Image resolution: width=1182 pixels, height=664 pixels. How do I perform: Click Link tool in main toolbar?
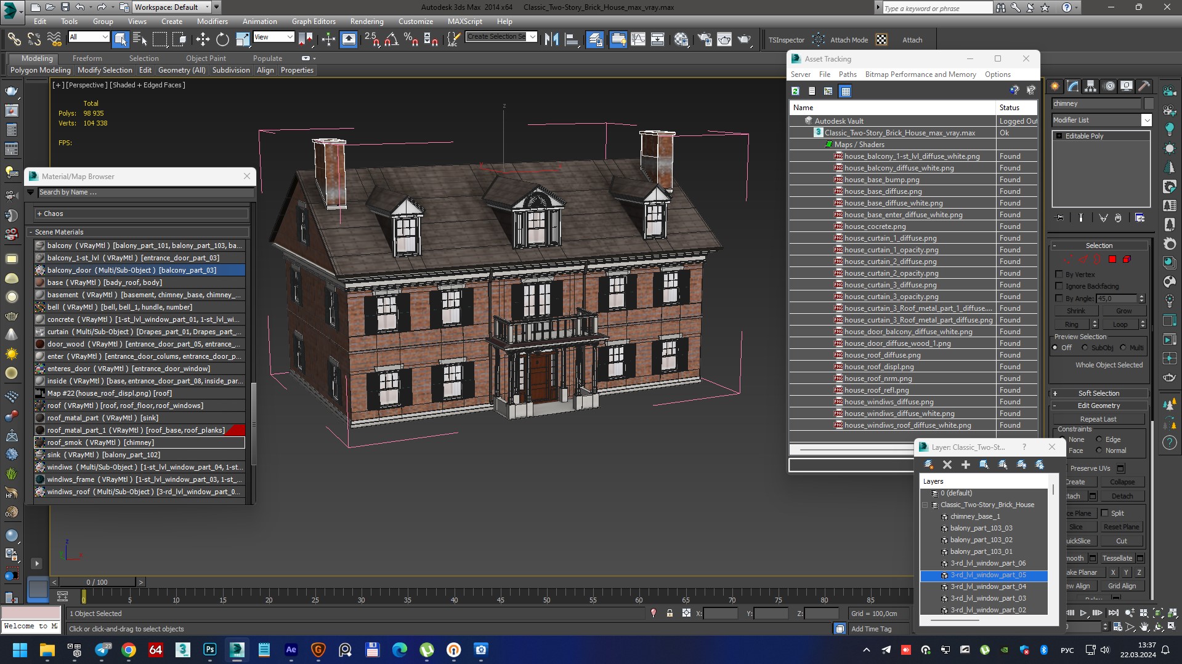click(14, 40)
